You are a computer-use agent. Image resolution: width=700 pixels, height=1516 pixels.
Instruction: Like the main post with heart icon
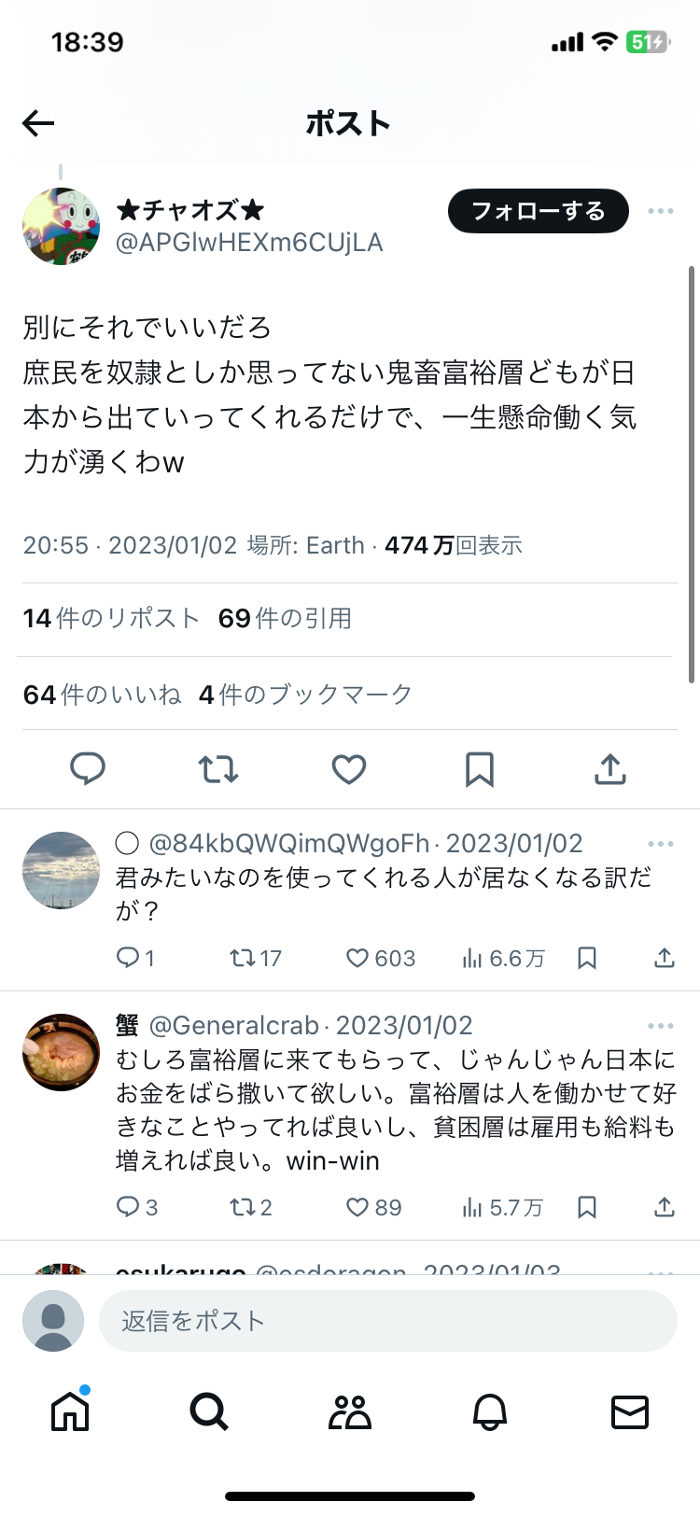[x=349, y=769]
